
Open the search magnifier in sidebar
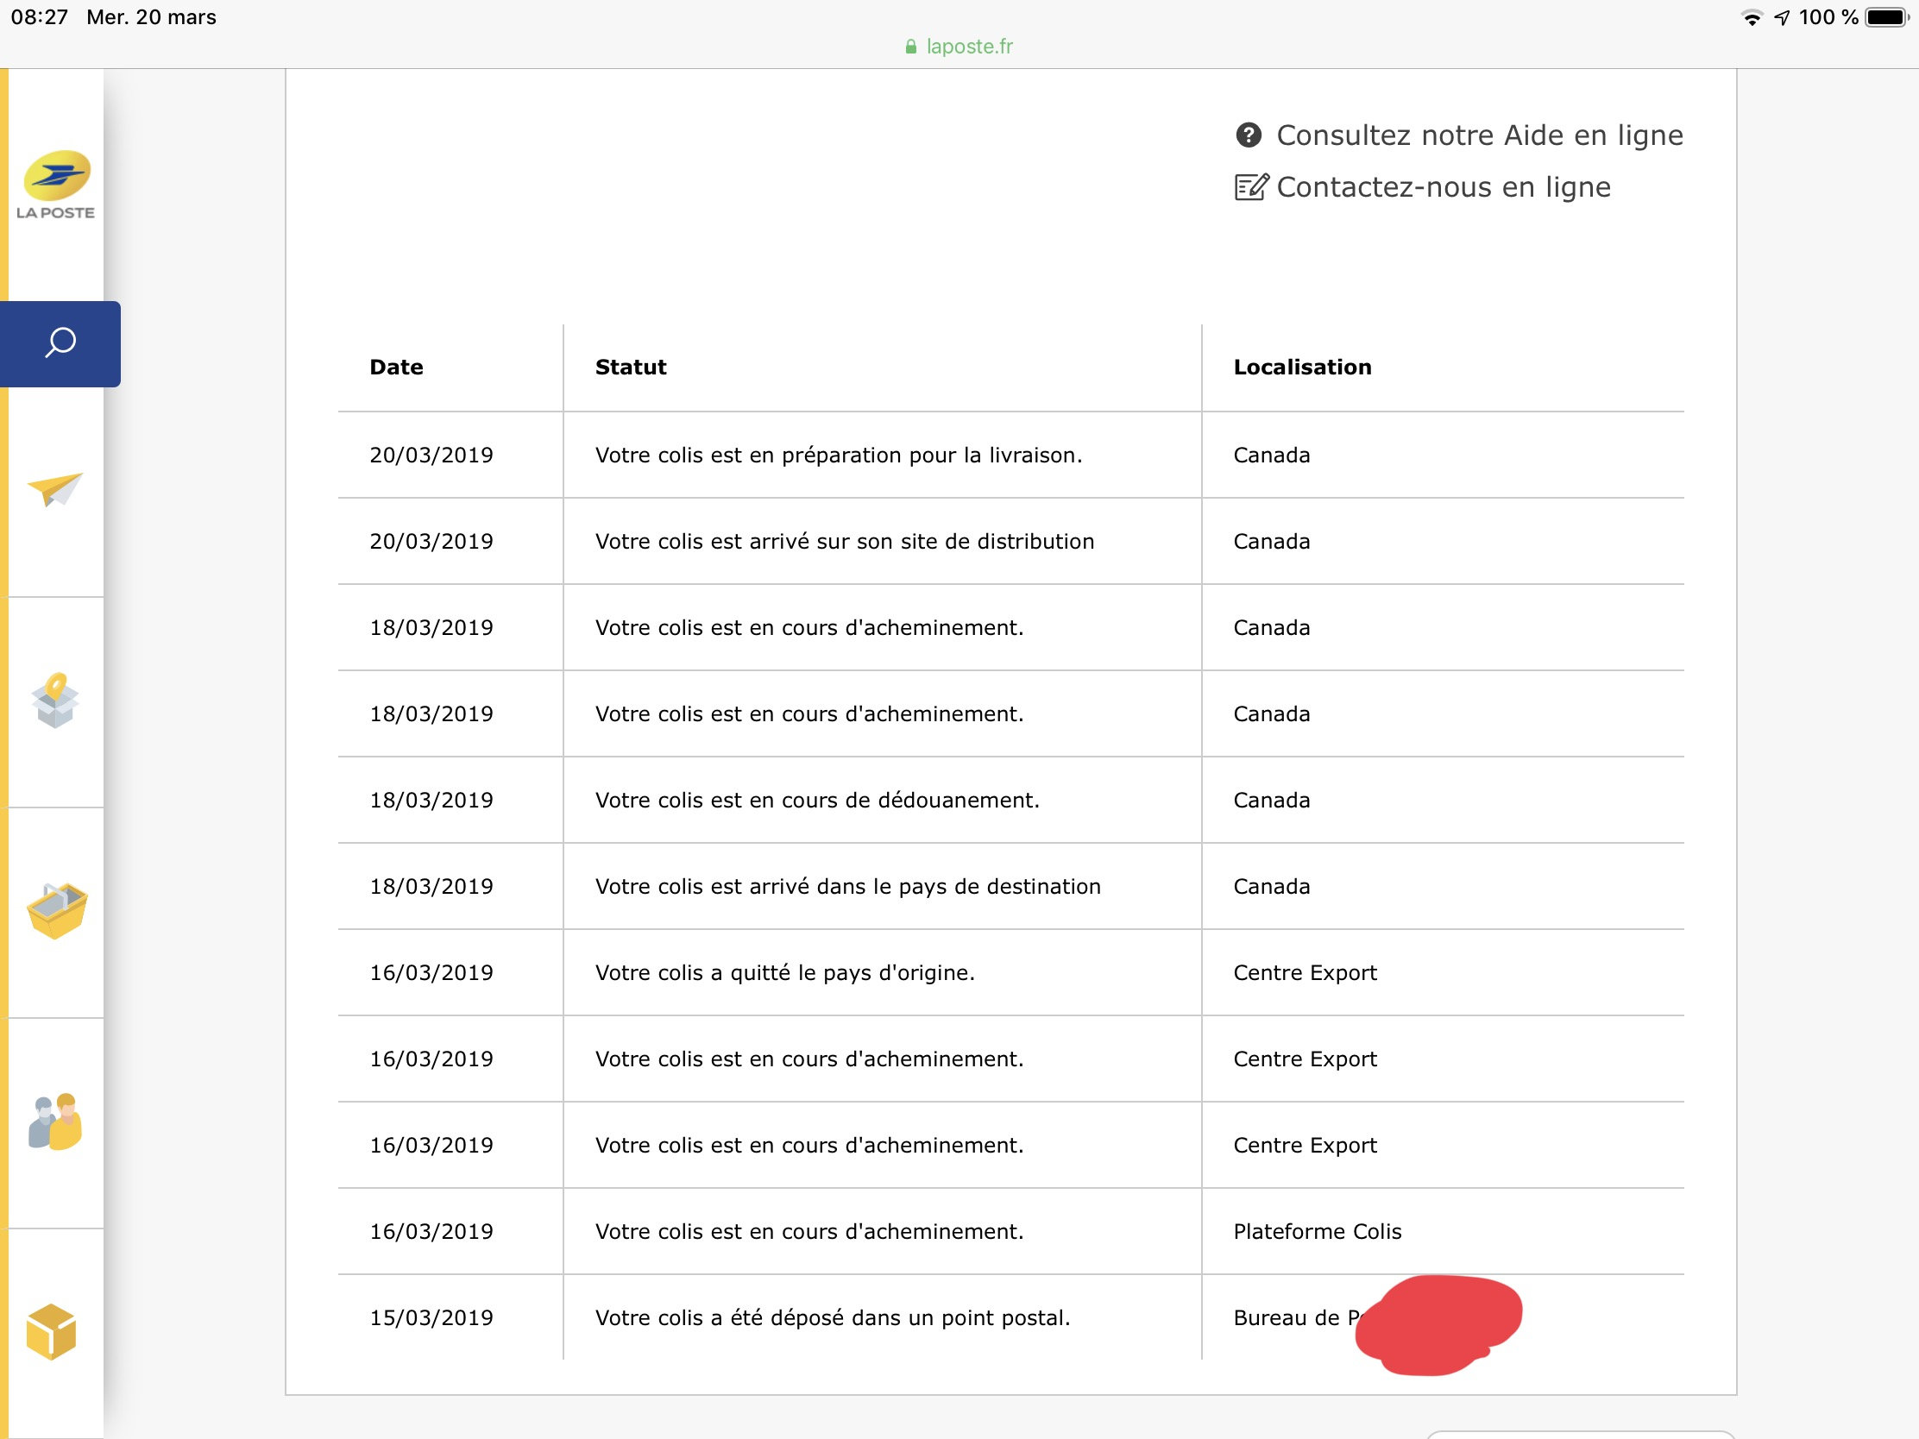pos(60,343)
